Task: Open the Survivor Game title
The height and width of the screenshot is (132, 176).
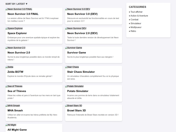Action: click(77, 52)
